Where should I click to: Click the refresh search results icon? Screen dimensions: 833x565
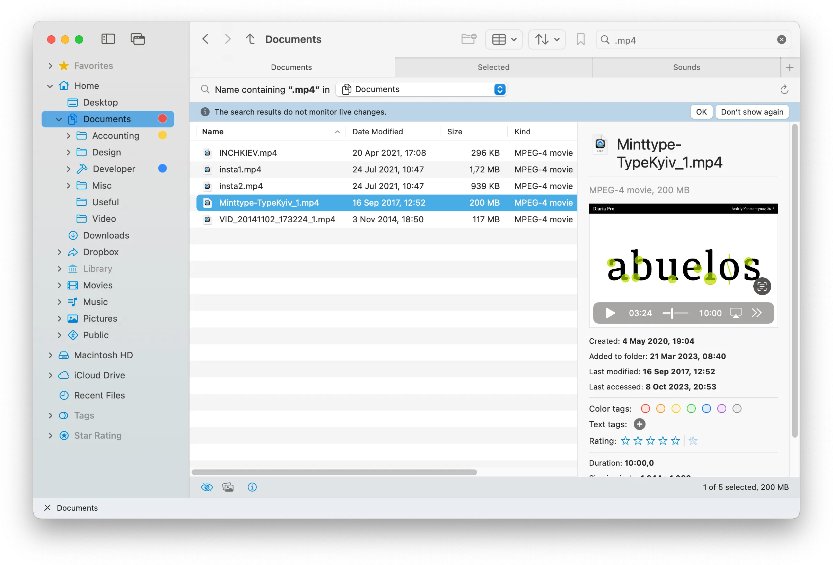click(x=784, y=90)
